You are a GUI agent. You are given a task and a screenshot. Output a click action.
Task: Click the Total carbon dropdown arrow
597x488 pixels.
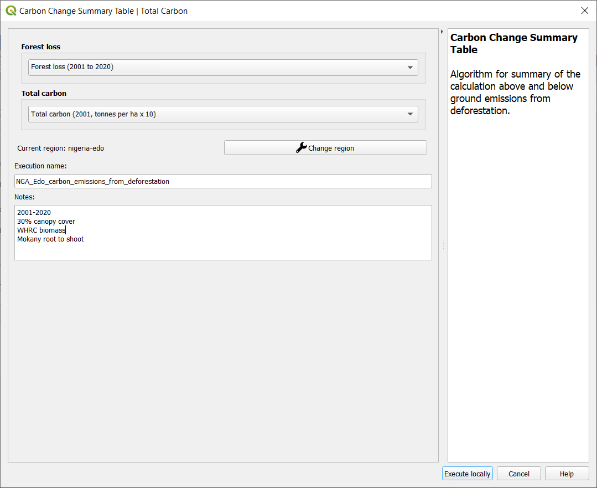(x=411, y=114)
